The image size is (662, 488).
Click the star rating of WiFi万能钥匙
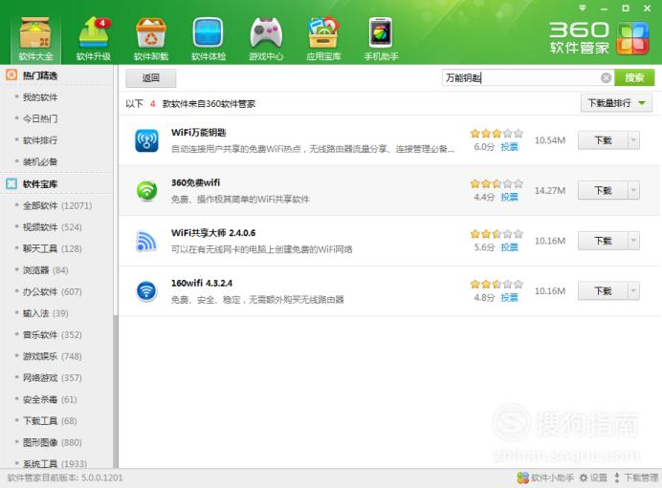(x=496, y=134)
